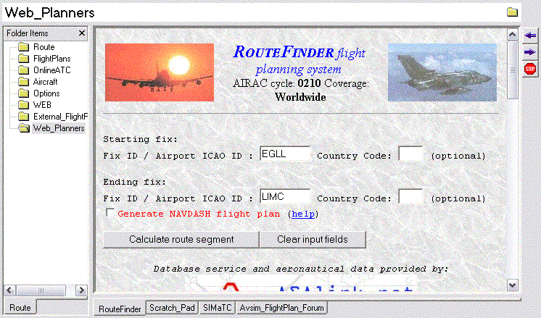
Task: Click the RouteFinder flight planning system title
Action: (x=299, y=60)
